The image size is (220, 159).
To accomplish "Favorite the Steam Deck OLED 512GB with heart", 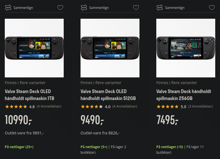I will [136, 7].
